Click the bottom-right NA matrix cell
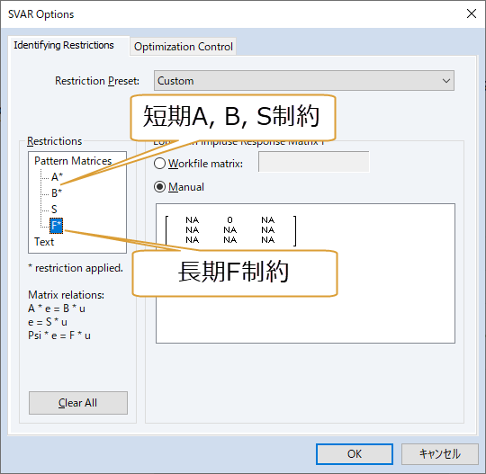Viewport: 486px width, 474px height. point(268,240)
